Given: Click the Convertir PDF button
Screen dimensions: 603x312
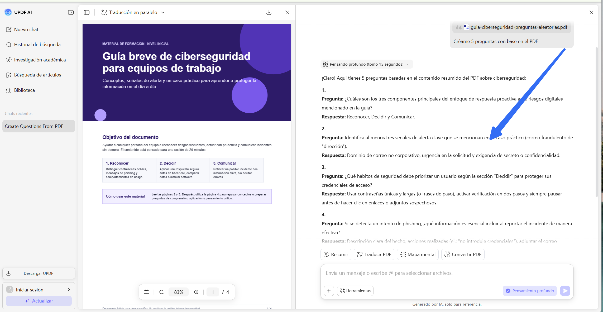Looking at the screenshot, I should click(x=463, y=255).
